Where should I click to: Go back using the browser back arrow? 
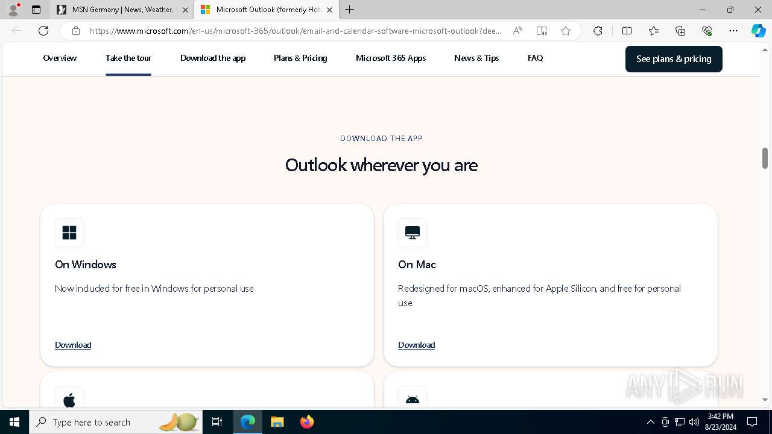coord(17,31)
